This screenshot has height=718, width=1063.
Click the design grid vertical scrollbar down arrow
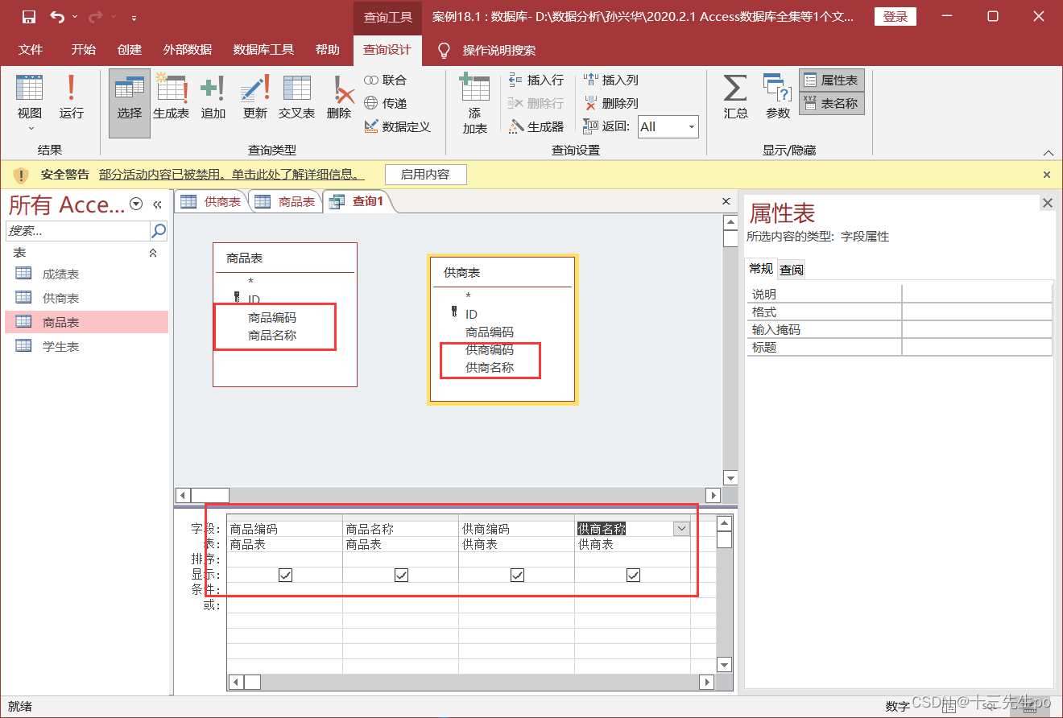click(725, 665)
